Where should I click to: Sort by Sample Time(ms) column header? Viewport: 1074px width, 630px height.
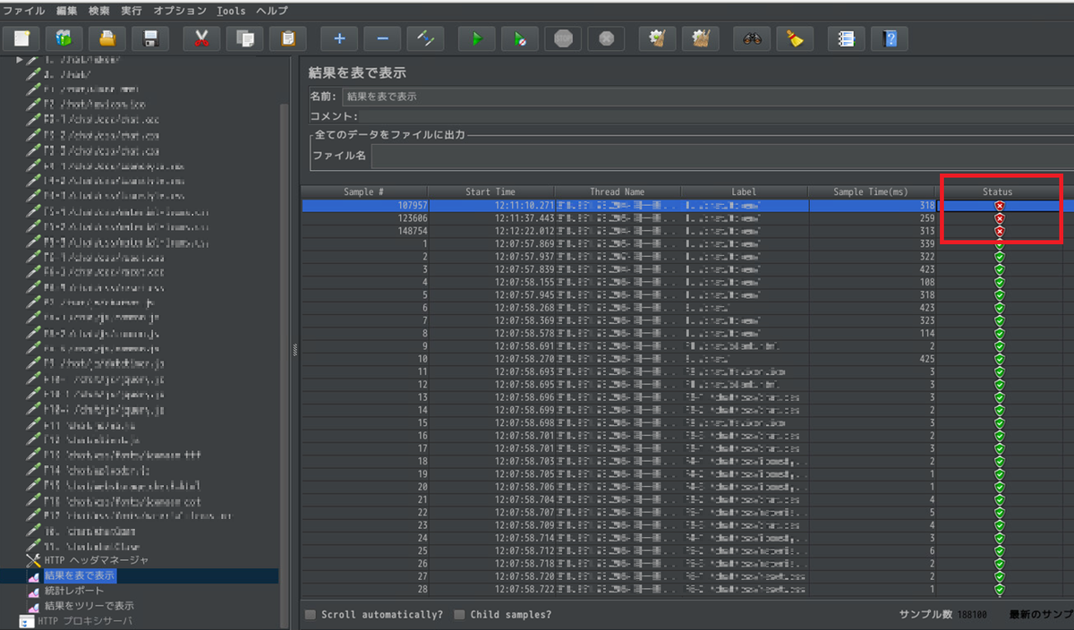871,192
